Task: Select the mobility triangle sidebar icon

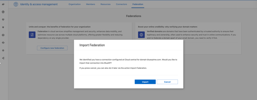Action: tap(3, 35)
